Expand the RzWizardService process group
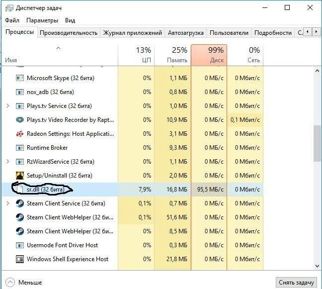322x289 pixels. [x=8, y=162]
